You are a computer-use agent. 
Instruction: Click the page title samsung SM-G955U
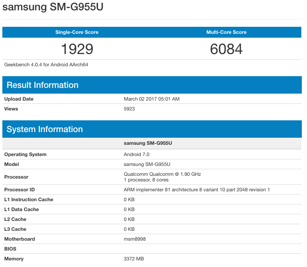(x=53, y=7)
